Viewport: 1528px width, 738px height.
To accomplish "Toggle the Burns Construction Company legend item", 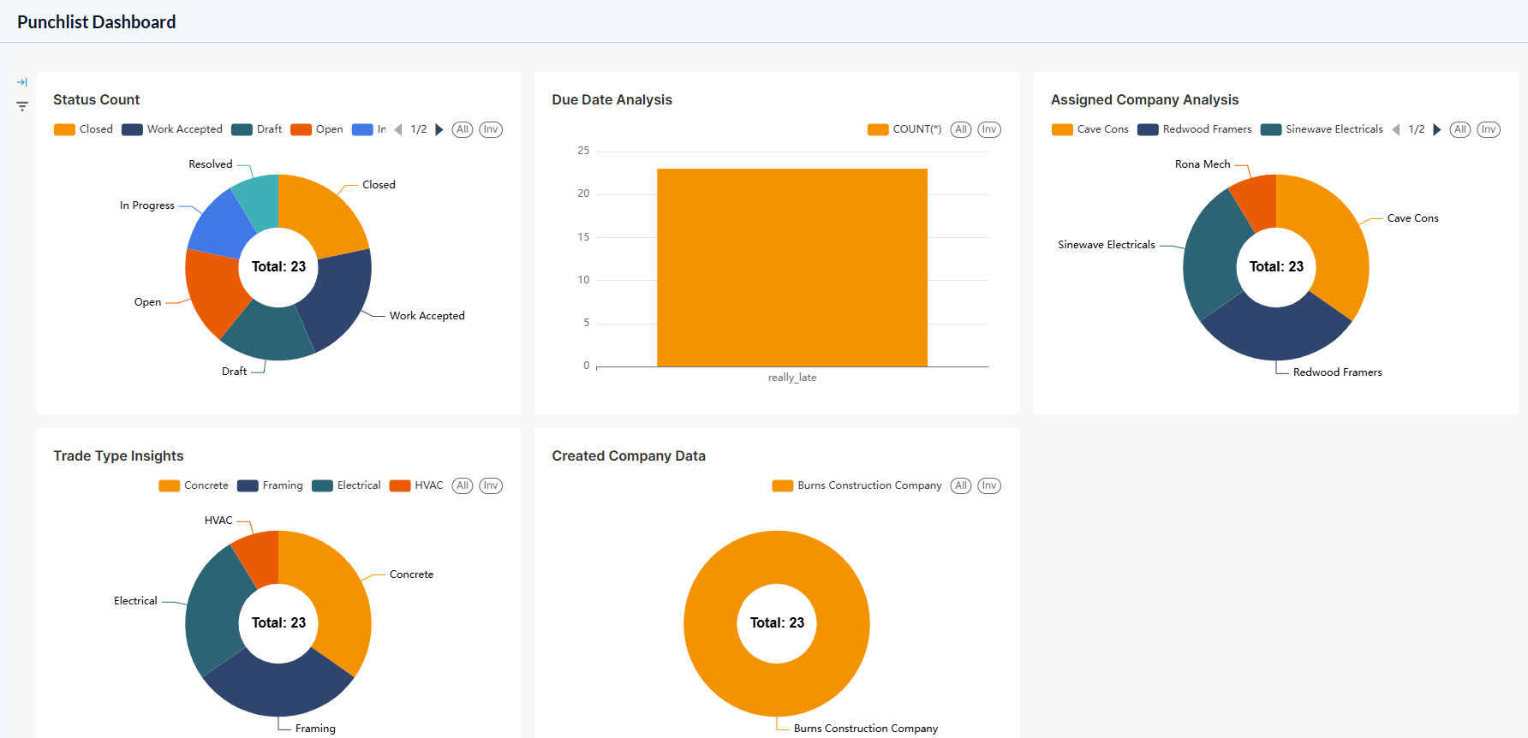I will click(857, 485).
